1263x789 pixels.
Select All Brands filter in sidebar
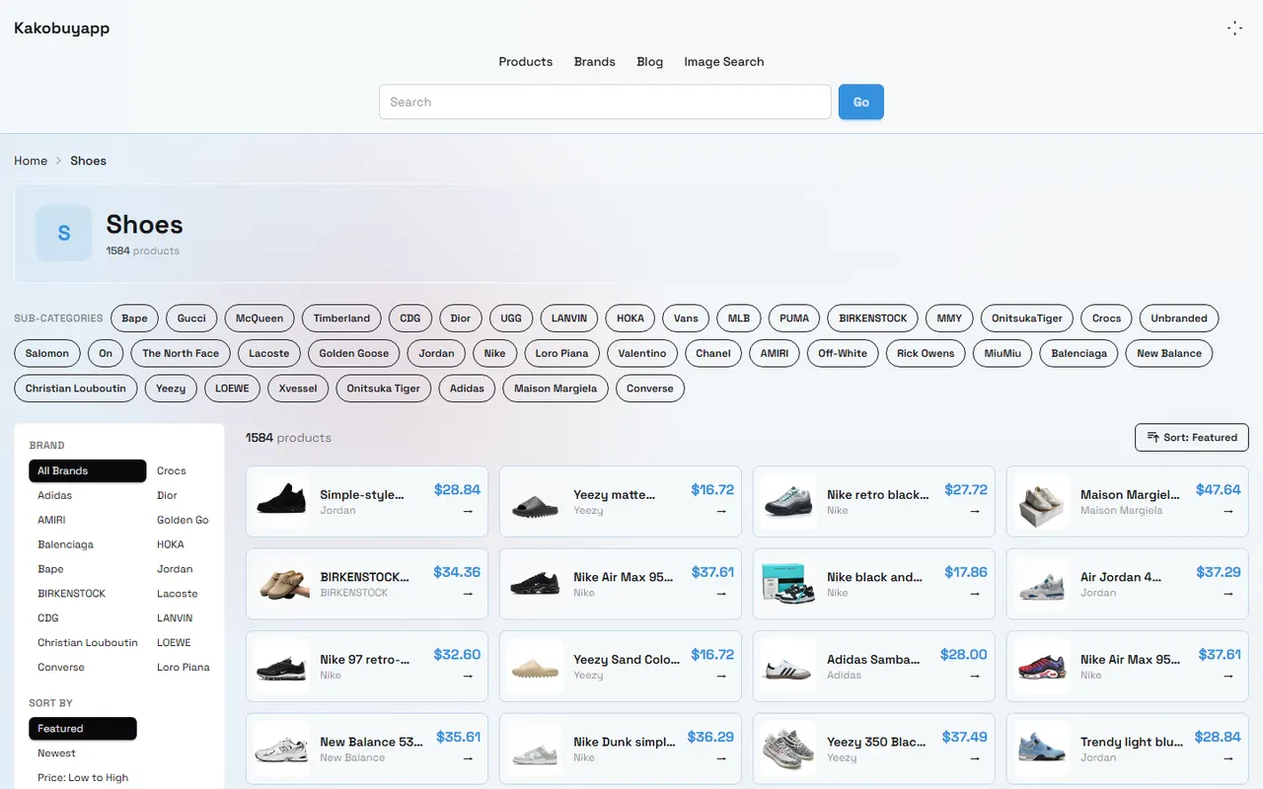click(x=88, y=470)
